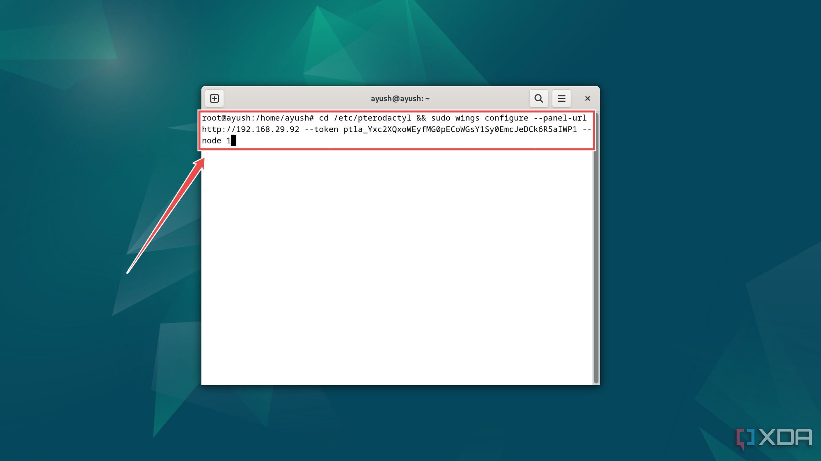Click the 'node 1' text line
The height and width of the screenshot is (461, 821).
[216, 141]
